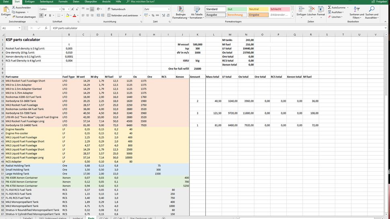Click Ausschneiden (cut) scissors icon
This screenshot has width=390, height=219.
click(x=13, y=8)
